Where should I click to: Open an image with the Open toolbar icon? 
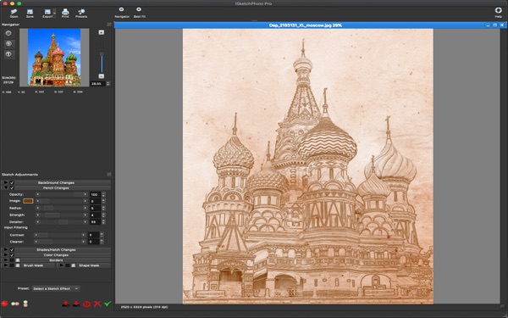(x=14, y=14)
